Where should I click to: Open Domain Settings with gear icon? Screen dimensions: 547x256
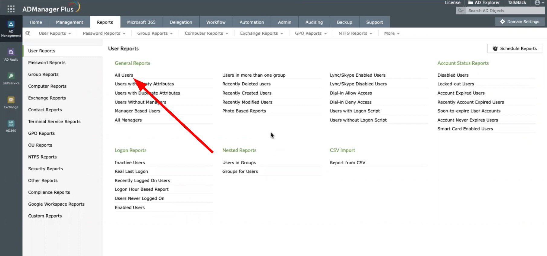(520, 22)
